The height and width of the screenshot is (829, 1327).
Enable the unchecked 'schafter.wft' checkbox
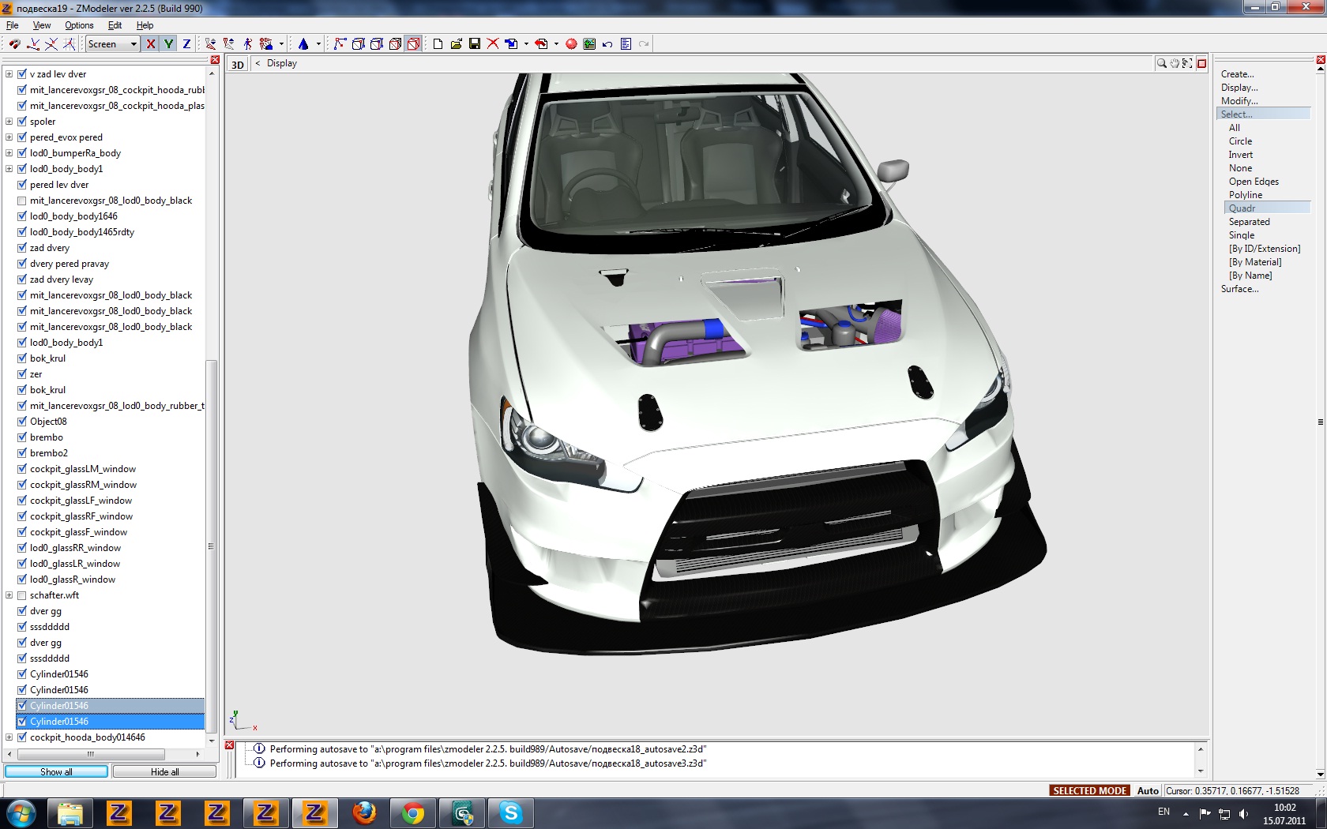(22, 595)
